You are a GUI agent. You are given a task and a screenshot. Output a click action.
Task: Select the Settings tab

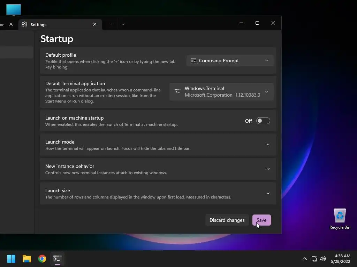pyautogui.click(x=60, y=25)
